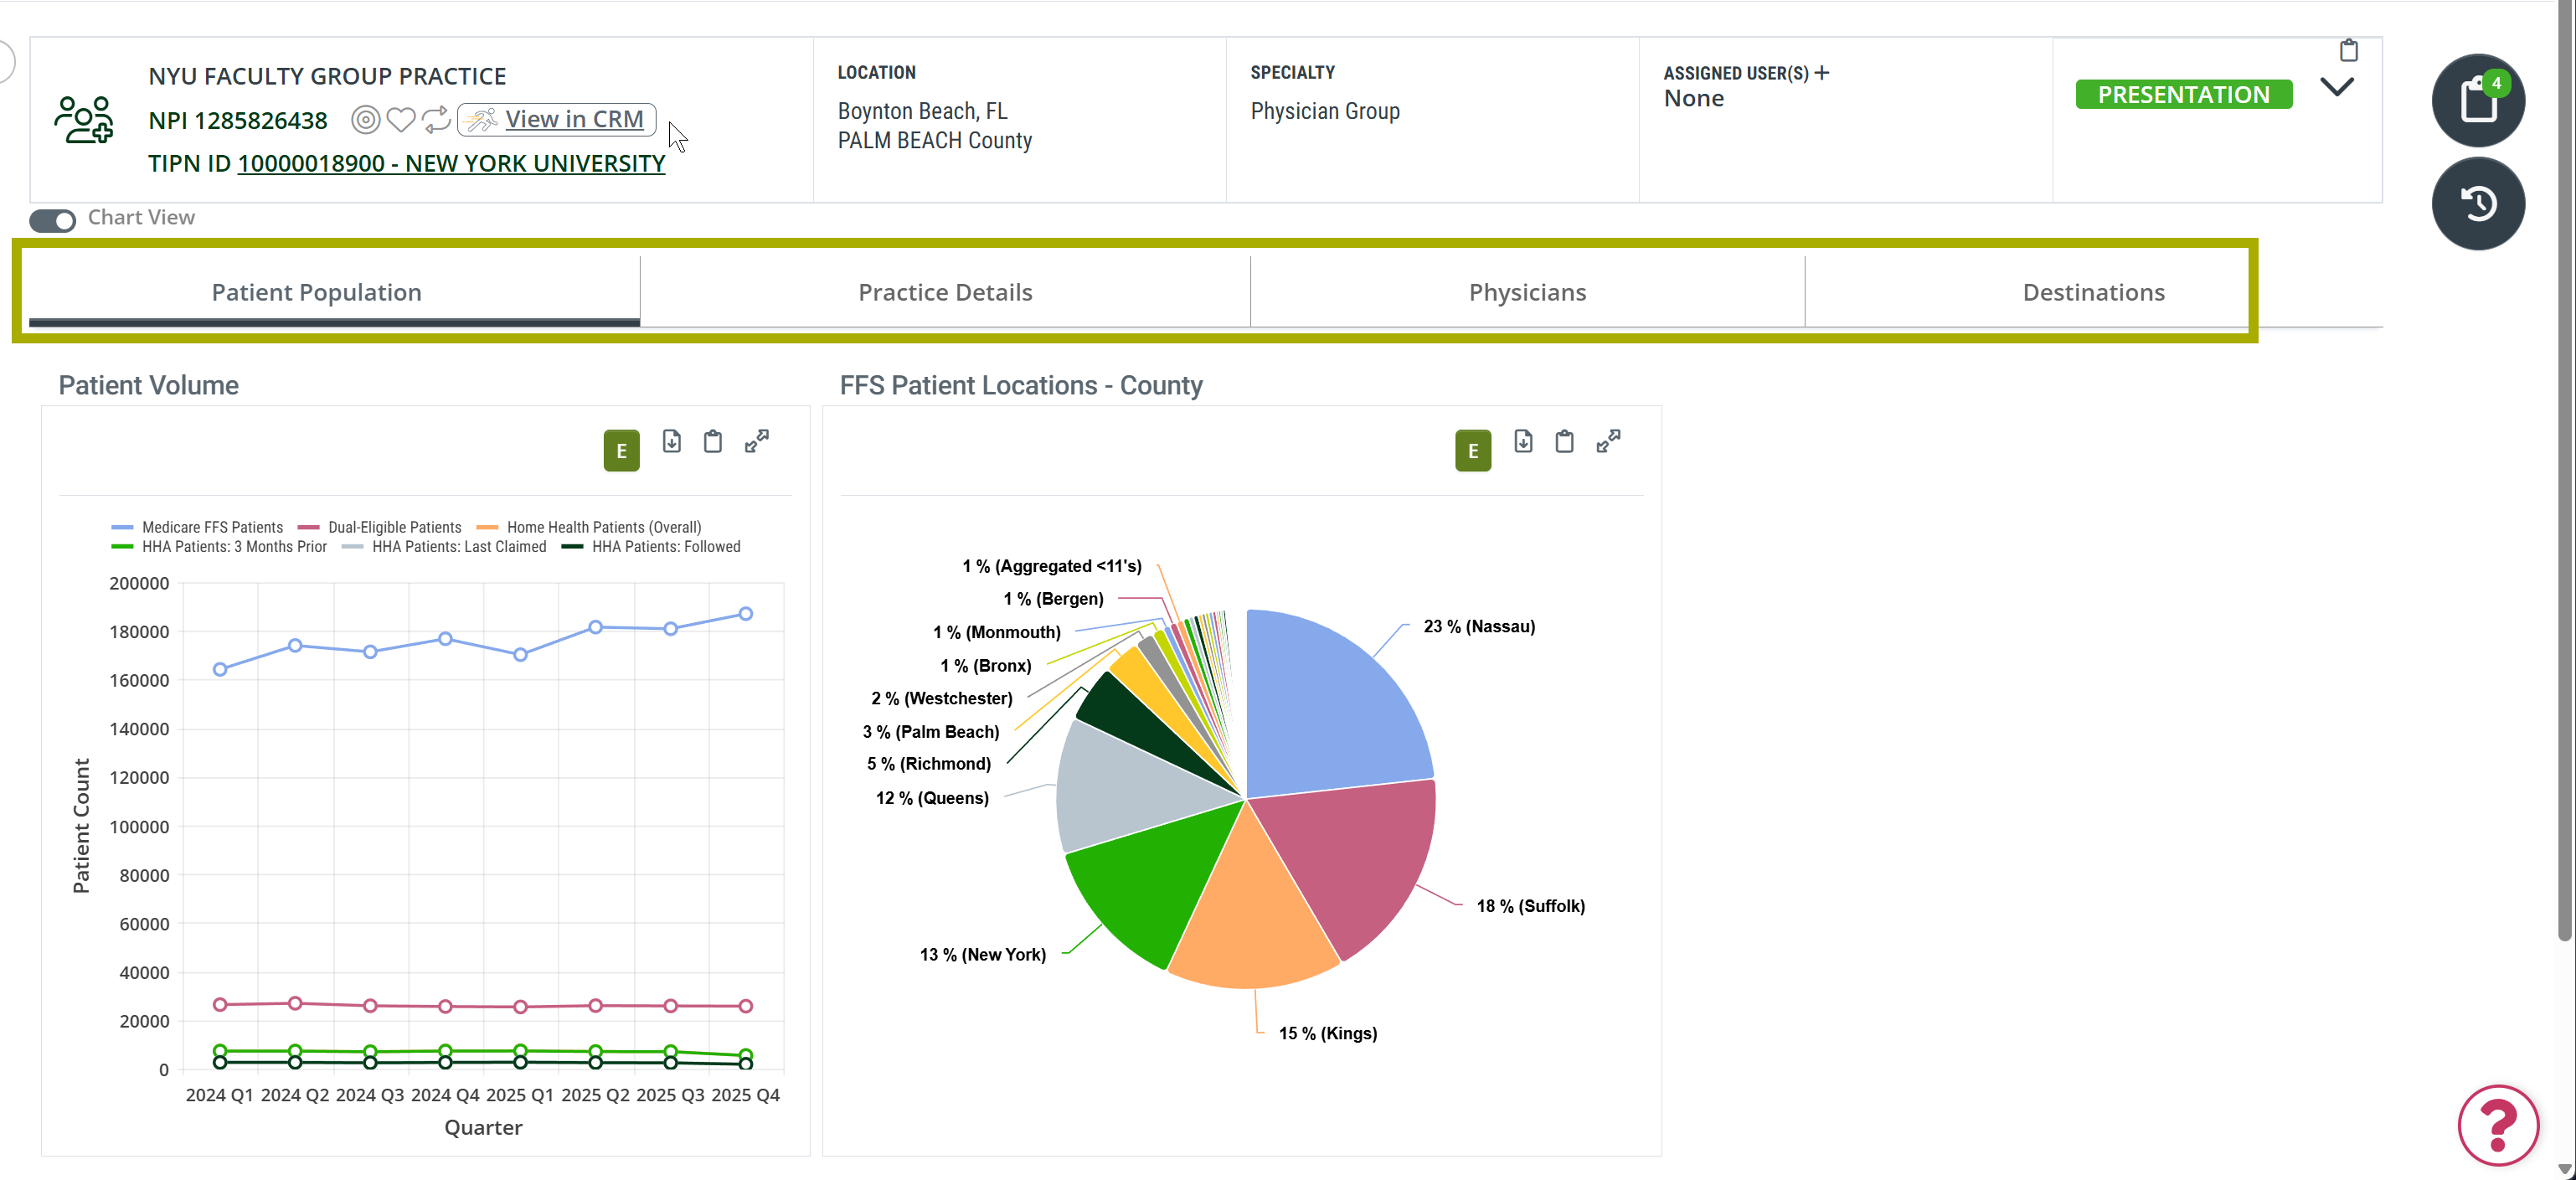The height and width of the screenshot is (1180, 2576).
Task: Expand the FFS Patient Locations chart fullscreen
Action: 1608,441
